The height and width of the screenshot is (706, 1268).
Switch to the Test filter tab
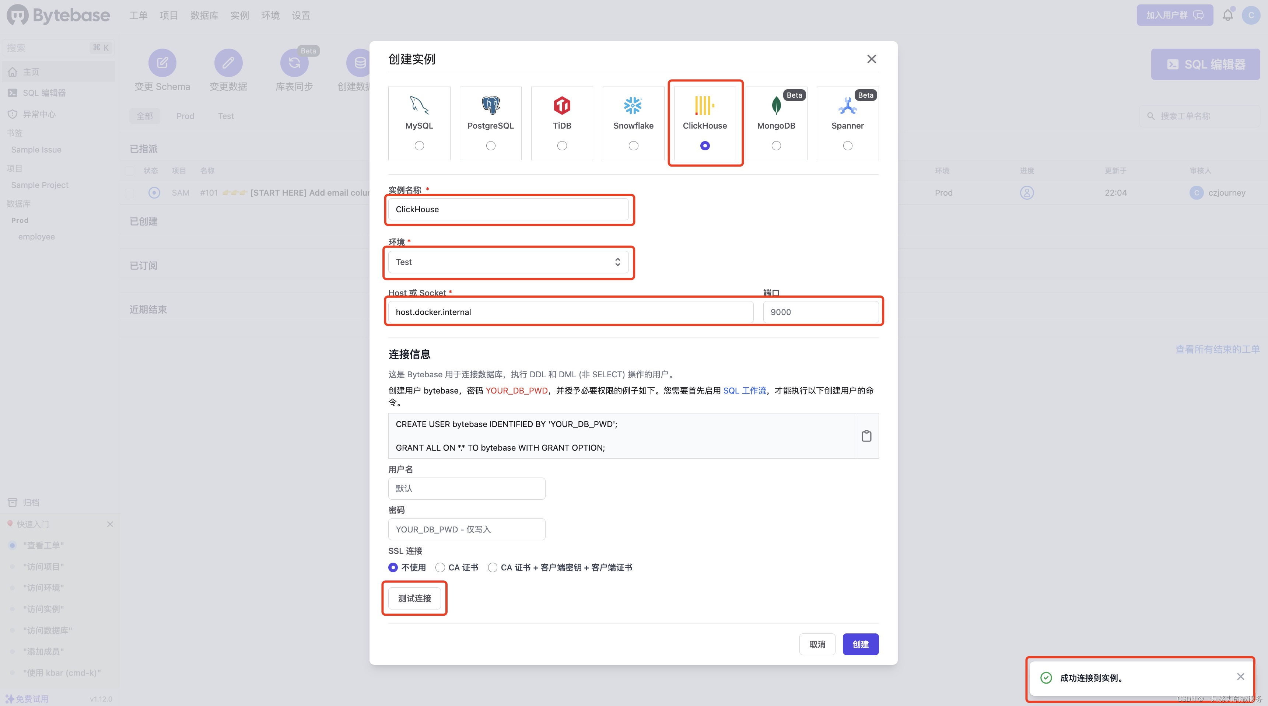click(226, 116)
